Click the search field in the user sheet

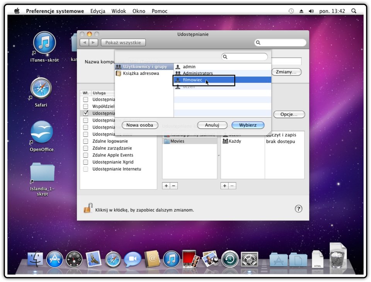(x=244, y=57)
